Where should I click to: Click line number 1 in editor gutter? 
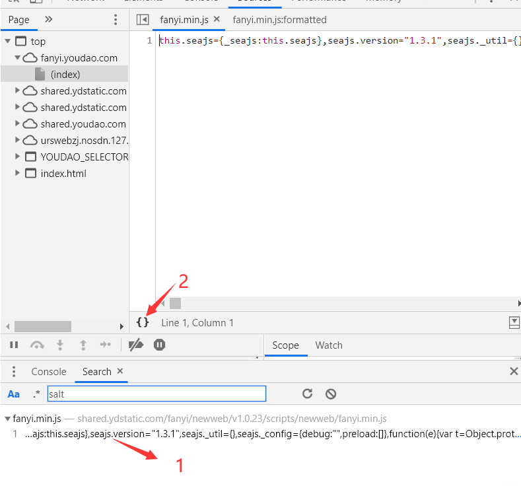[x=149, y=40]
